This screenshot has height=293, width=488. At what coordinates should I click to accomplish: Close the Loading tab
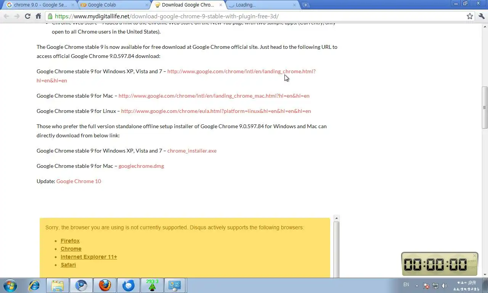294,5
